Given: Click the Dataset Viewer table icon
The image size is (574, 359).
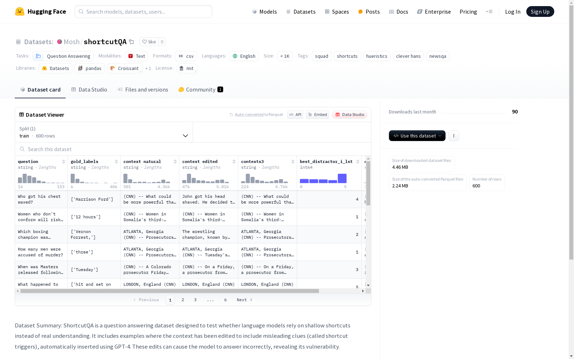Looking at the screenshot, I should 22,115.
